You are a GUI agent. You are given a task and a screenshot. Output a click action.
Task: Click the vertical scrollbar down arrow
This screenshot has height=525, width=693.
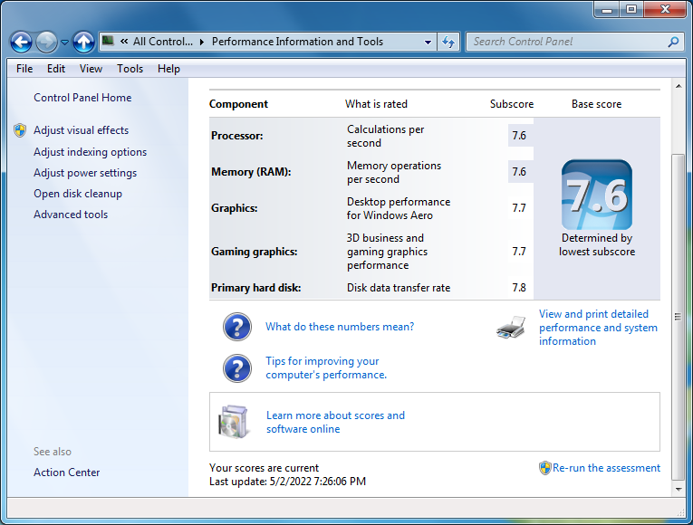[x=678, y=488]
